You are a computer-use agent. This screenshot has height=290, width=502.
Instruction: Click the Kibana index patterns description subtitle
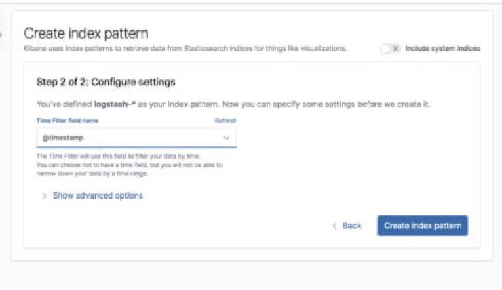(185, 49)
